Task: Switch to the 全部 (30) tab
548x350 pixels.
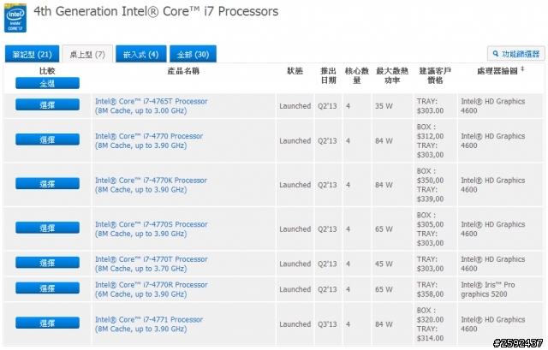Action: tap(193, 54)
